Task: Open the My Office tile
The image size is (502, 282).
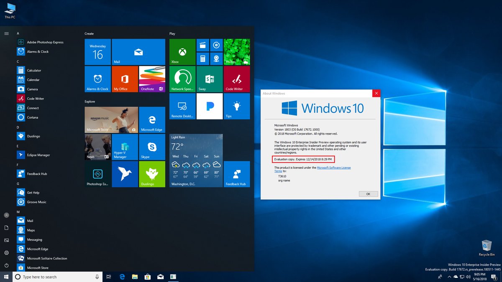Action: [125, 79]
